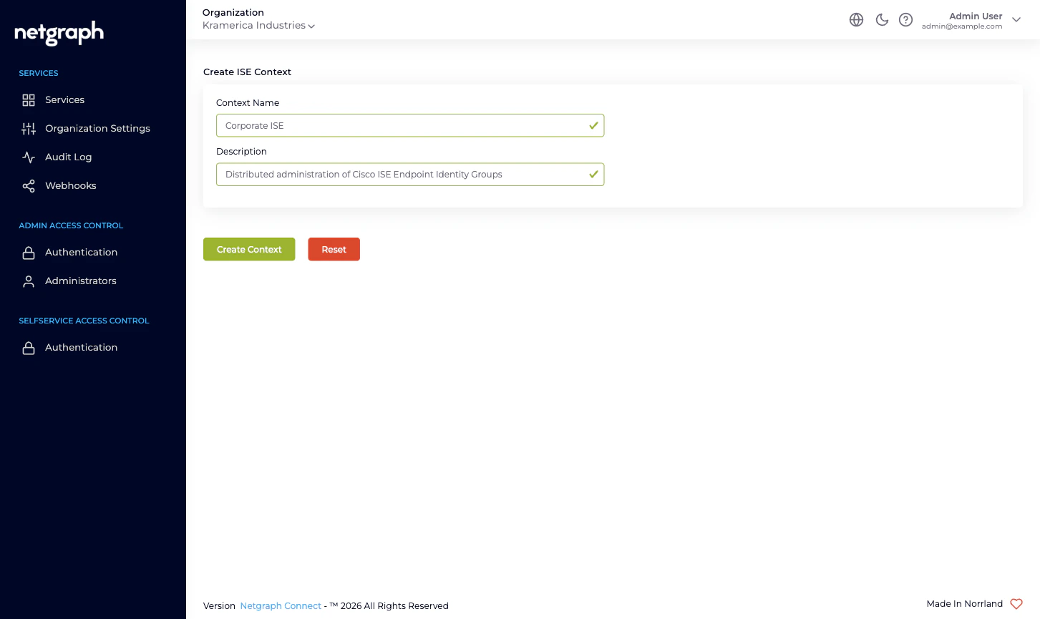
Task: Select the Organization Settings sliders icon
Action: coord(29,129)
